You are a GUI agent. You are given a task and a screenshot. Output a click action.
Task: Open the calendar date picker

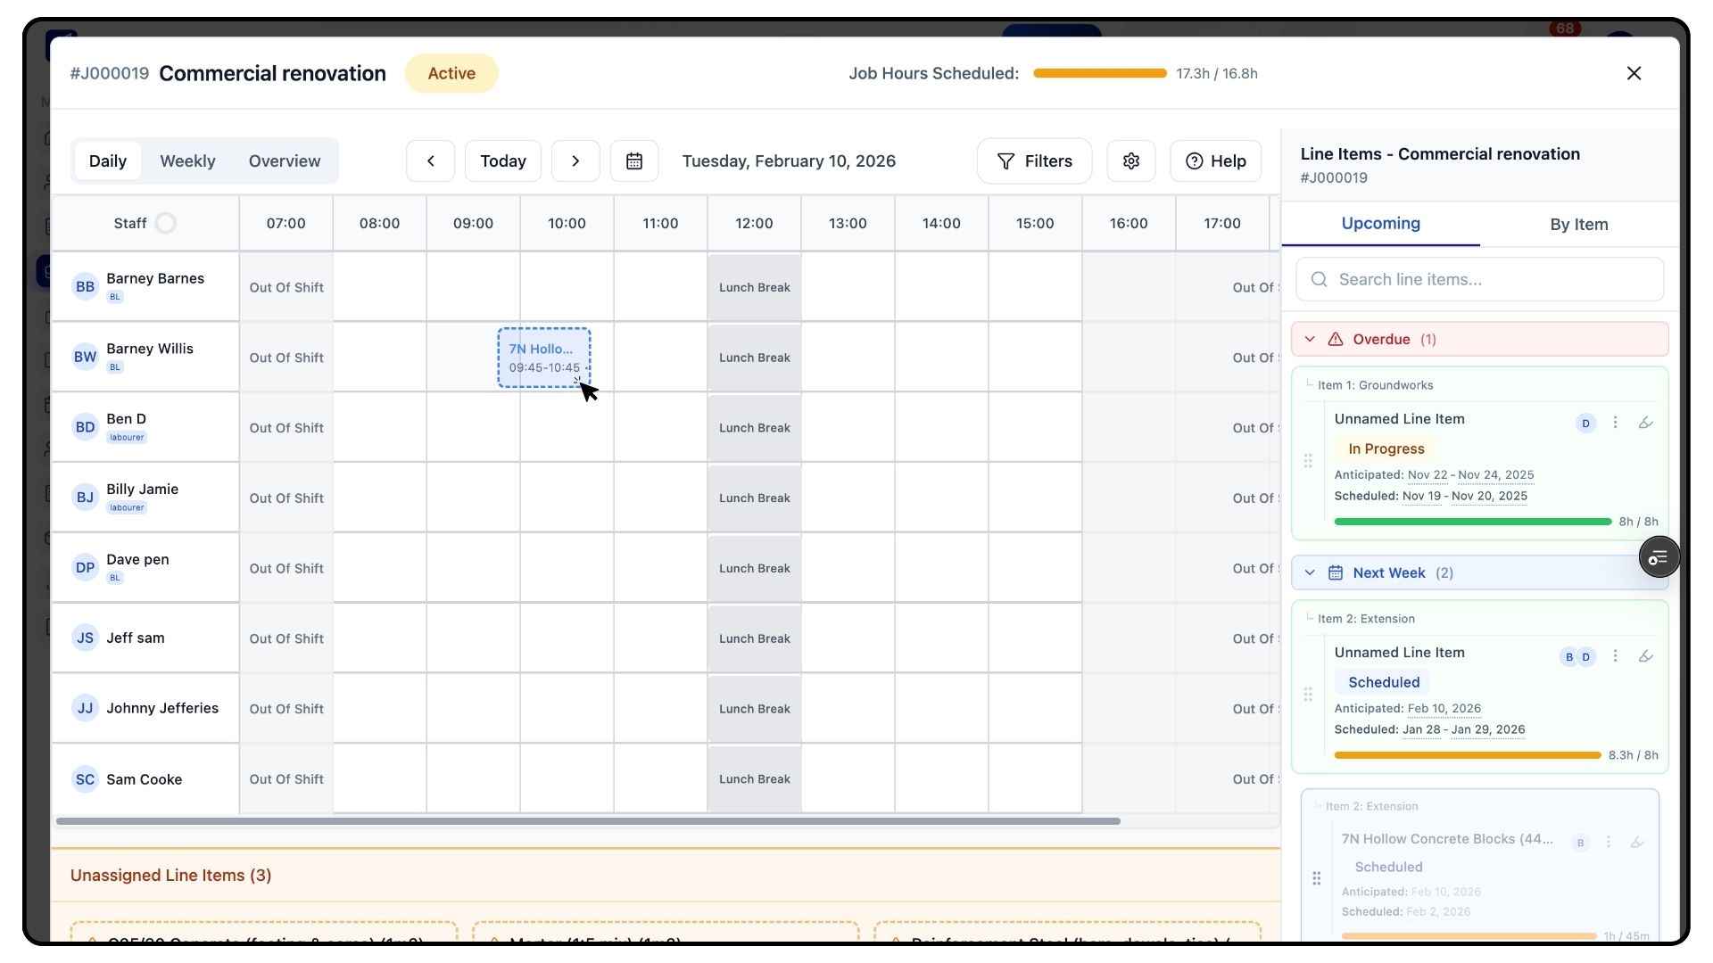click(x=633, y=161)
